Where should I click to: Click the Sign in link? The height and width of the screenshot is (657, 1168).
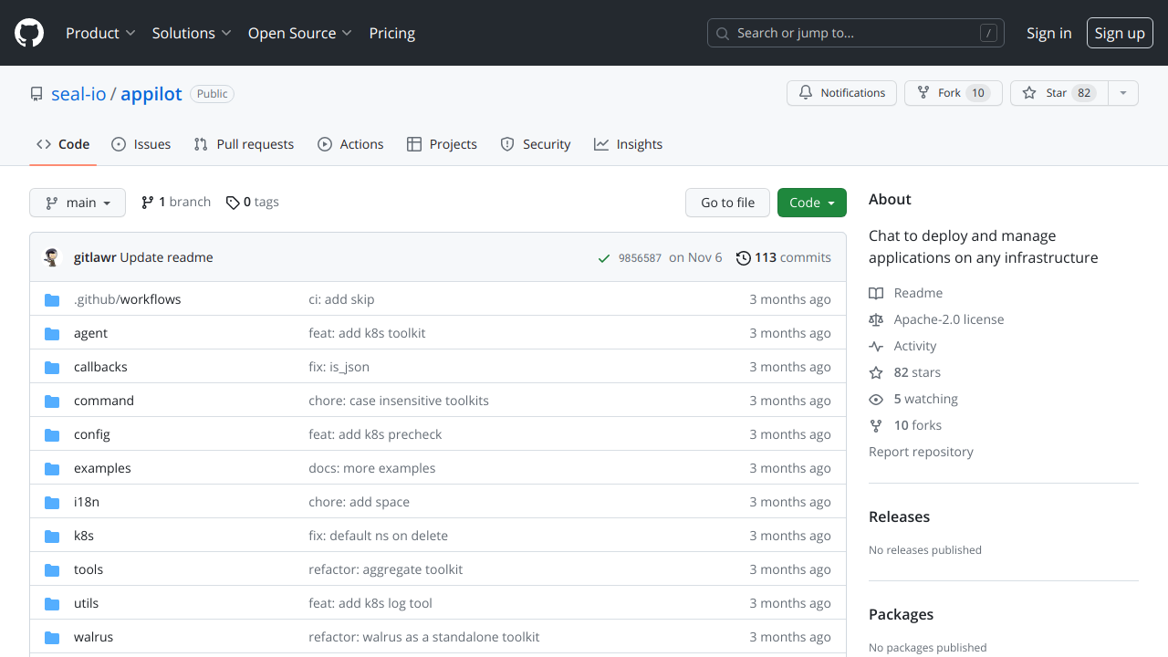click(1049, 33)
